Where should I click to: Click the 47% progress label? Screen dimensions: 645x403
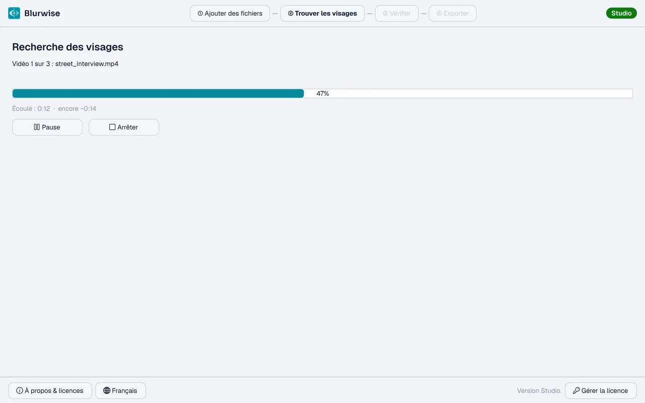point(322,94)
